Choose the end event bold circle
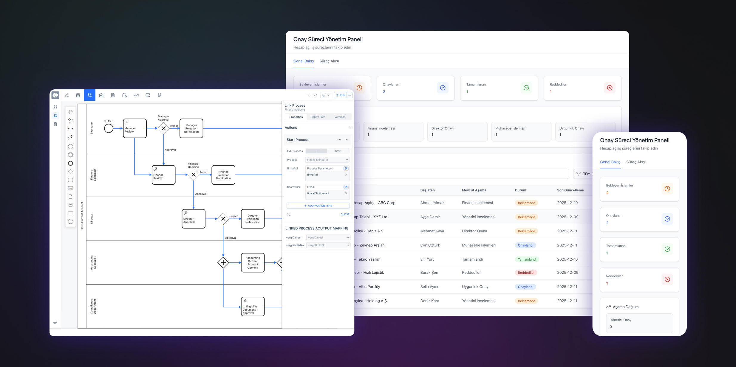 point(70,163)
